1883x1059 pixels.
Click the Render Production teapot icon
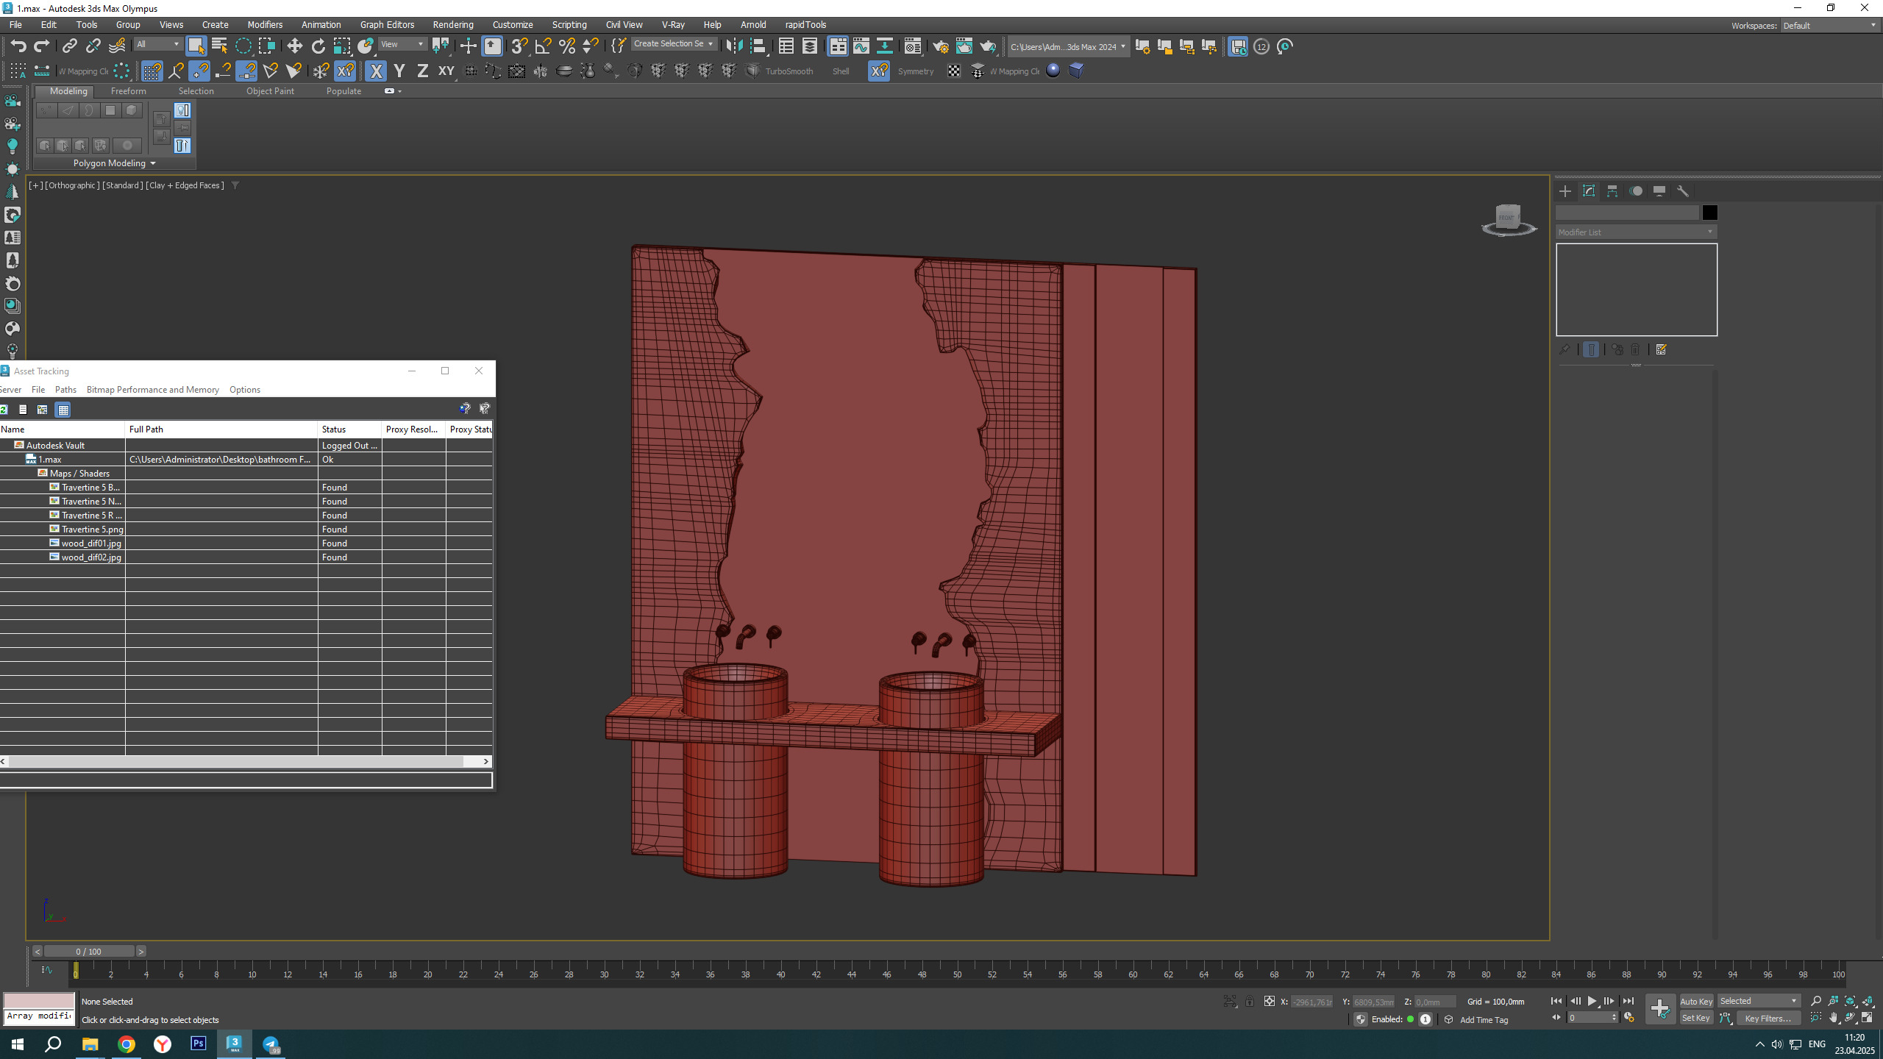click(988, 46)
